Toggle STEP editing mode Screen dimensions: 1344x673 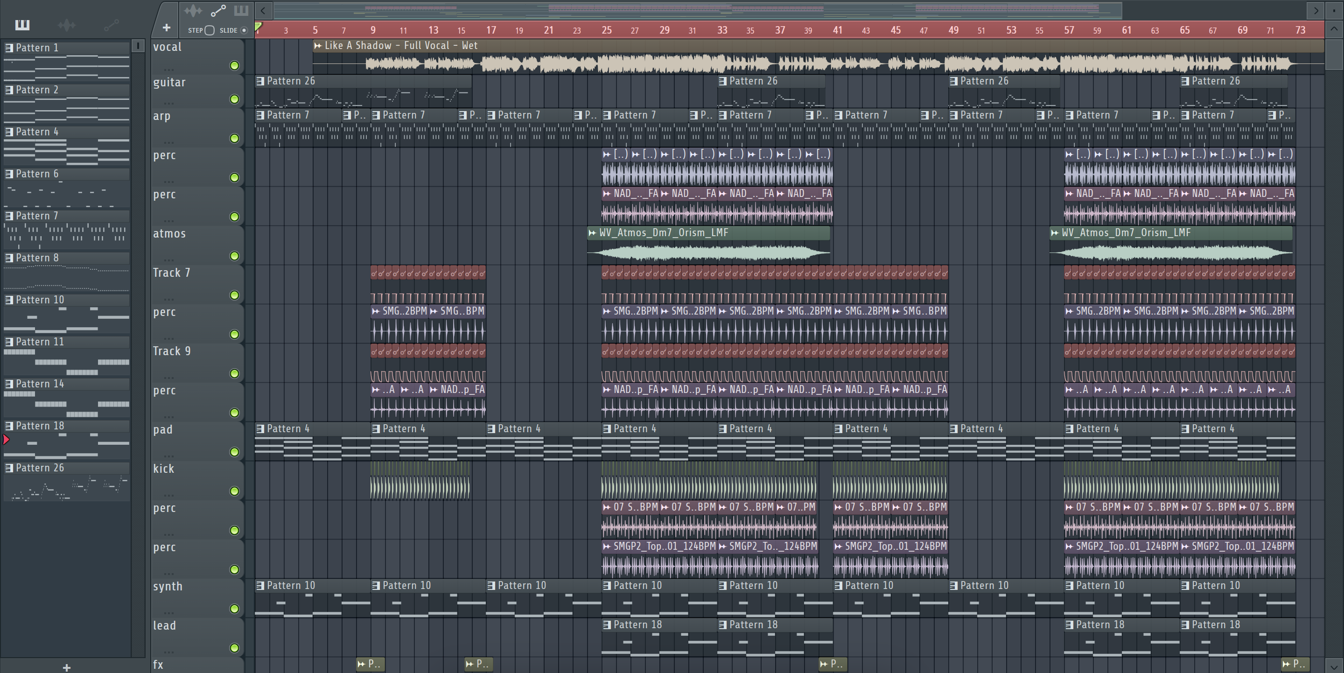pyautogui.click(x=209, y=30)
